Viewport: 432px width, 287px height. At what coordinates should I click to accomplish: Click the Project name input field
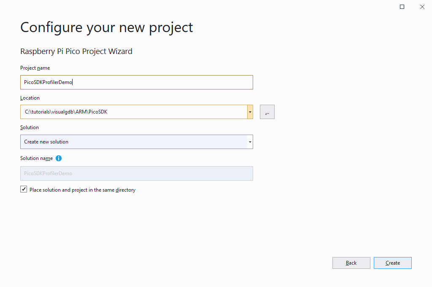(x=136, y=82)
